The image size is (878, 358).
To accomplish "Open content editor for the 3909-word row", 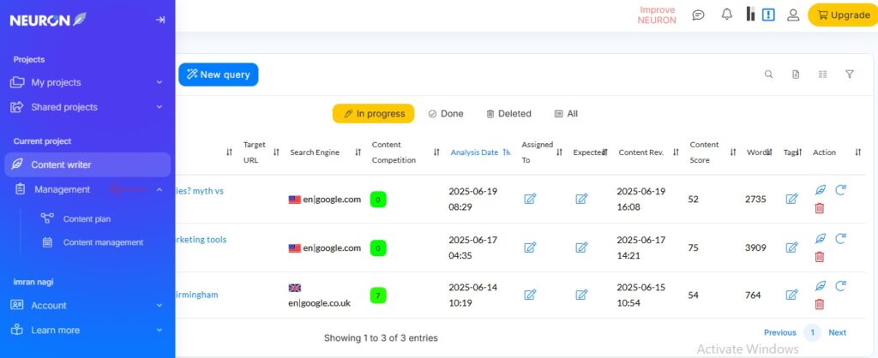I will coord(821,238).
